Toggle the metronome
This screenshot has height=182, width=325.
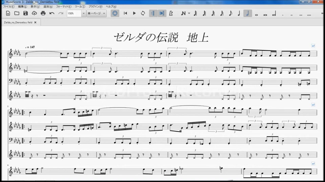pyautogui.click(x=171, y=13)
